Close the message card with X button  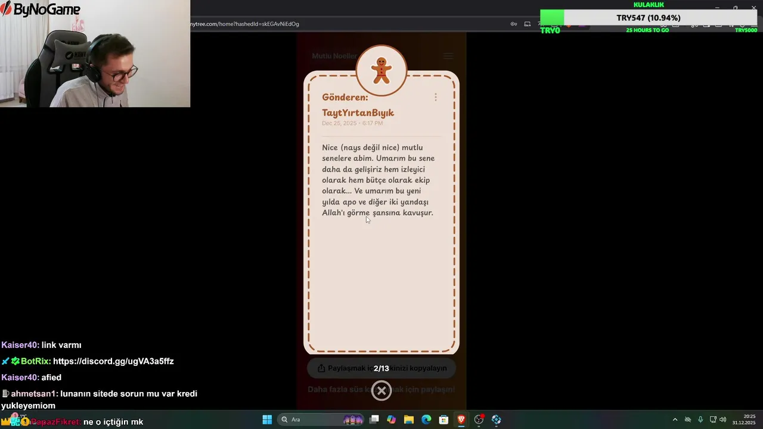[381, 391]
